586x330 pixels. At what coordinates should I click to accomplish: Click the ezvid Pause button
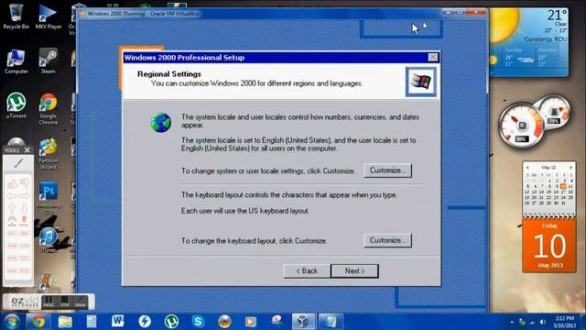(x=49, y=302)
